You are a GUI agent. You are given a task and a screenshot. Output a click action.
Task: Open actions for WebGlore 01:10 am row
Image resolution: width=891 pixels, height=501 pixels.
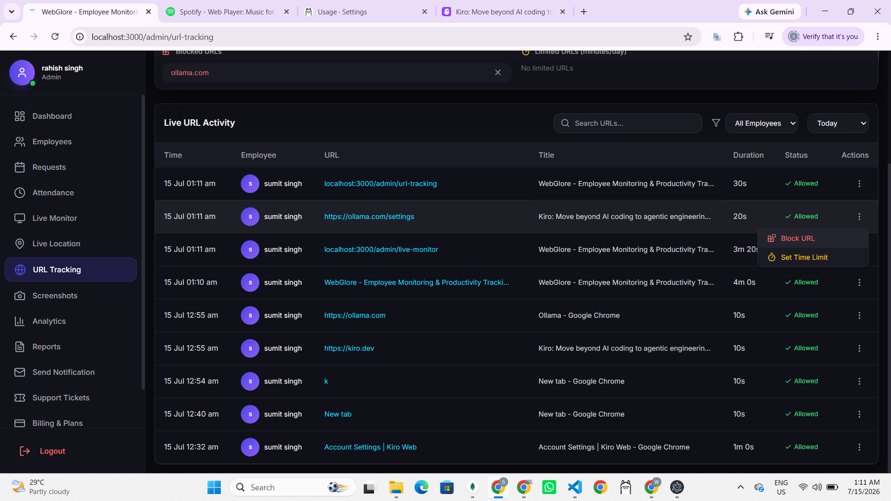click(x=859, y=283)
